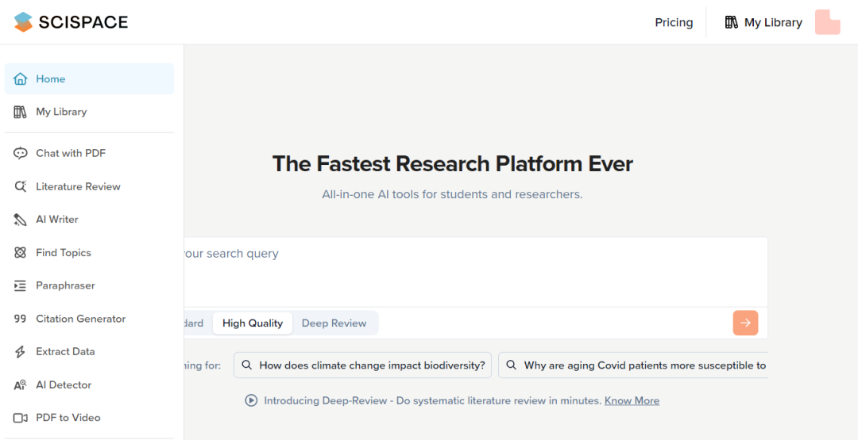
Task: Click the SciSpace logo icon
Action: [24, 22]
